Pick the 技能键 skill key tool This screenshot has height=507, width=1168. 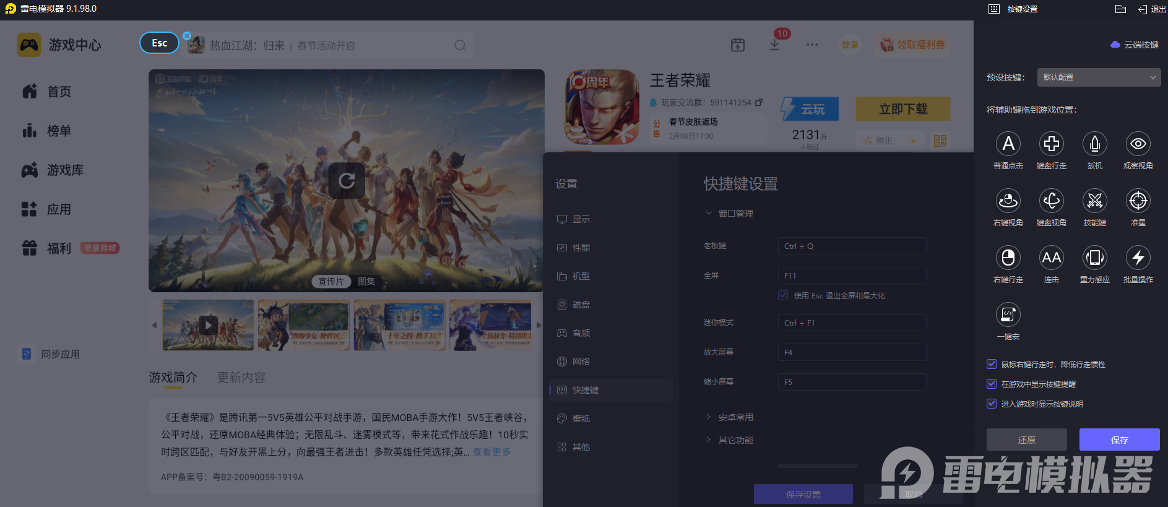[1094, 201]
